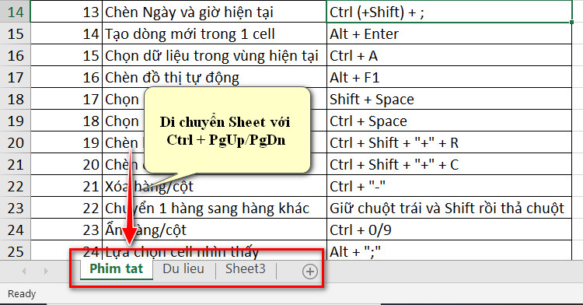
Task: Select row header 17
Action: pyautogui.click(x=16, y=77)
